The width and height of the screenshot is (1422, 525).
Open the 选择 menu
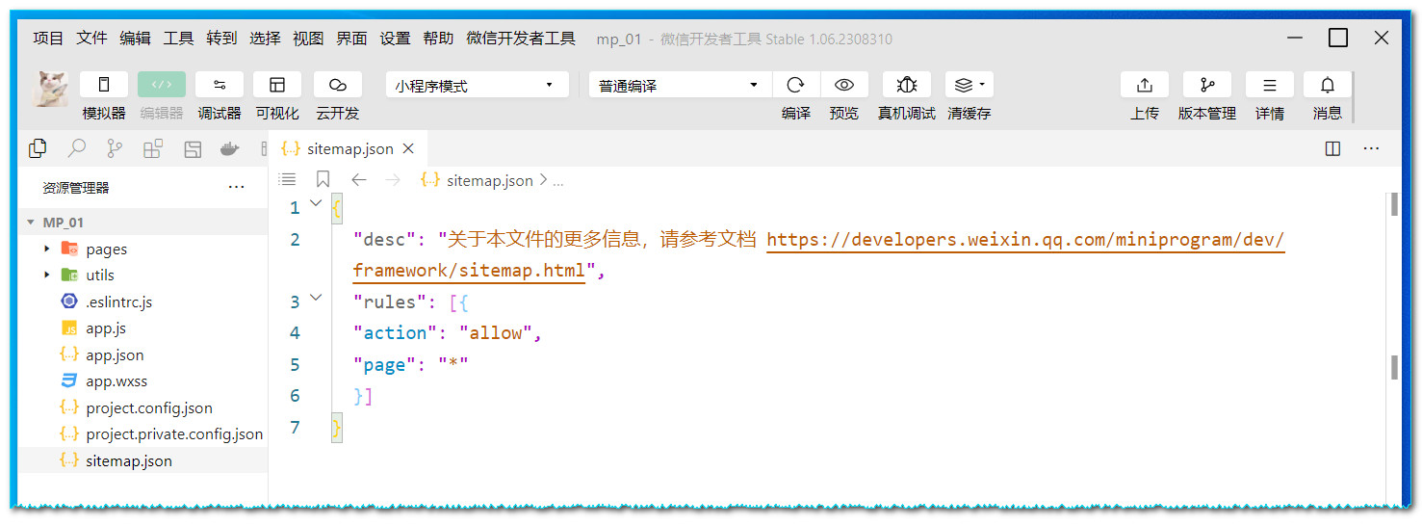265,39
